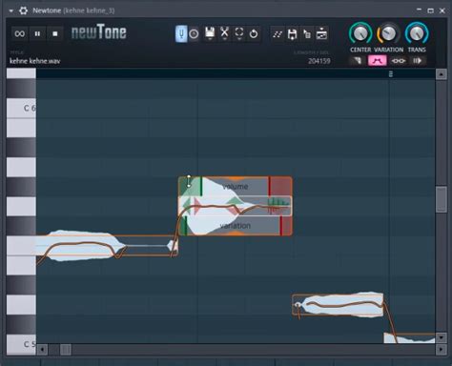Toggle the zoom-fit glasses icon button
This screenshot has height=366, width=452.
[x=399, y=60]
